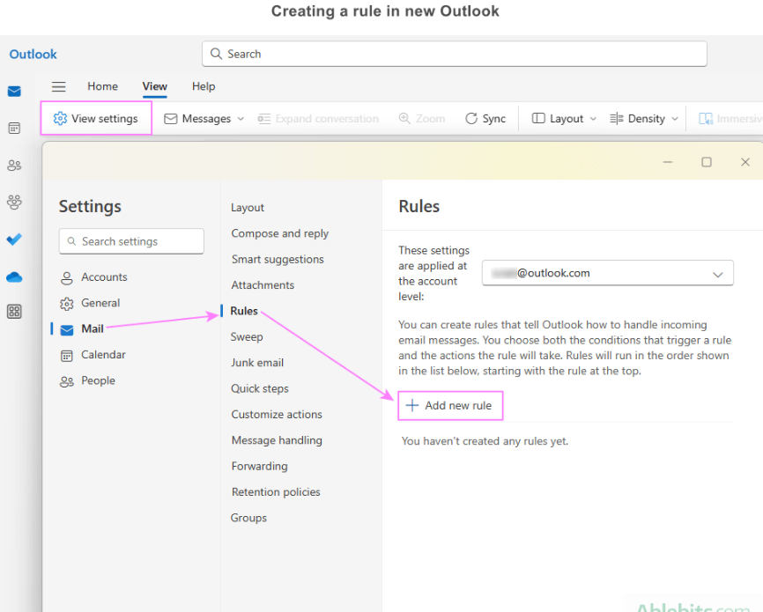
Task: Switch to the Home ribbon tab
Action: tap(103, 86)
